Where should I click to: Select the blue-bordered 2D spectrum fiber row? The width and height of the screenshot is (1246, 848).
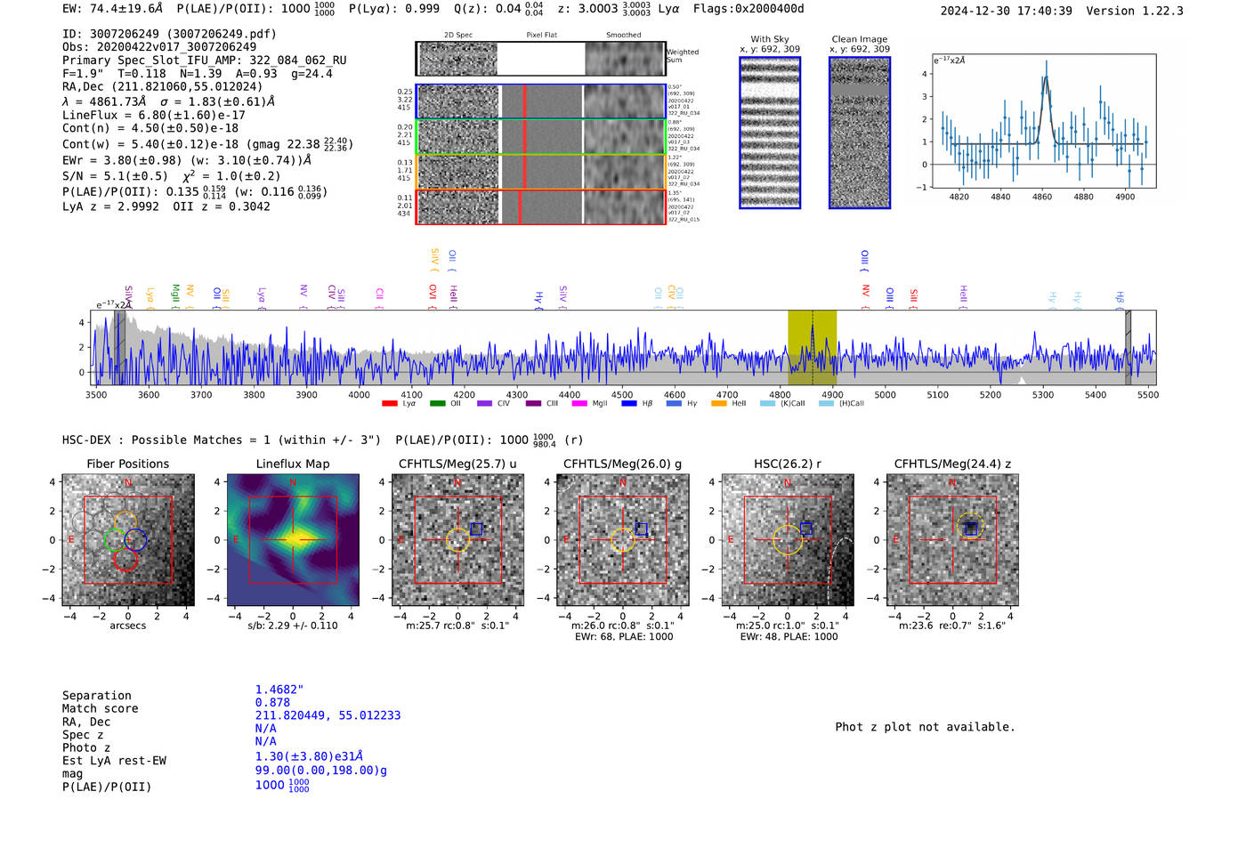[541, 101]
